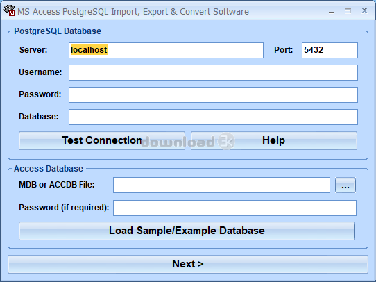Click the Access Password (if required) field
Image resolution: width=376 pixels, height=282 pixels.
[x=234, y=208]
